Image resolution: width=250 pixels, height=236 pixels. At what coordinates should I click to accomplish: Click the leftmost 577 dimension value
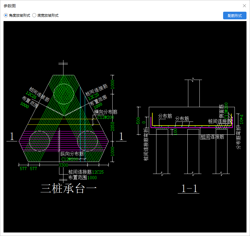pyautogui.click(x=23, y=169)
